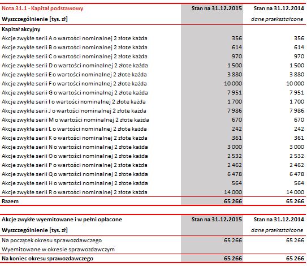Screen dimensions: 307x266
Task: Select 'Na początek okresu sprawozdawczego' row label
Action: [x=51, y=241]
